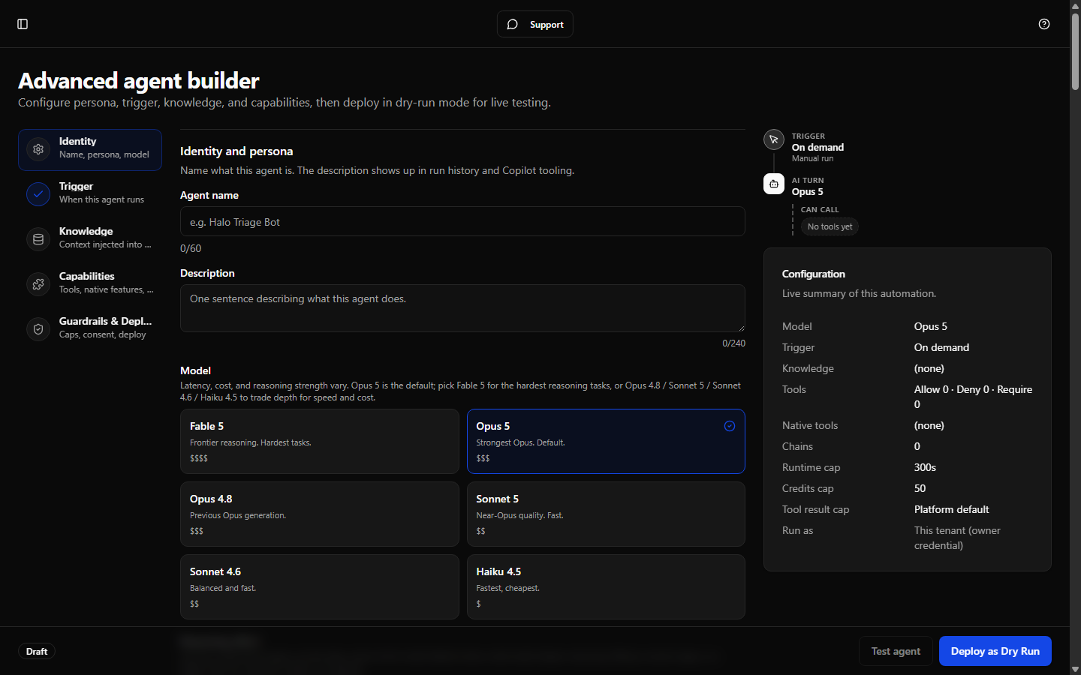Click the '0/240' character counter
This screenshot has width=1081, height=675.
pos(733,343)
